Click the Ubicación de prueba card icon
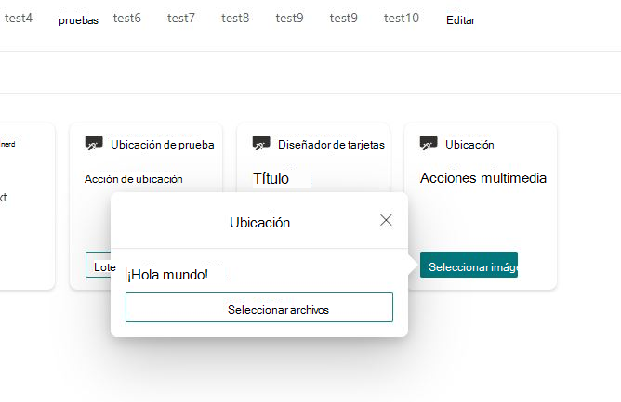The width and height of the screenshot is (621, 402). pos(94,143)
